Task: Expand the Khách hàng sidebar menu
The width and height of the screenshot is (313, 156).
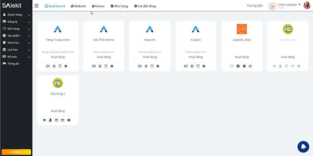Action: [x=16, y=15]
